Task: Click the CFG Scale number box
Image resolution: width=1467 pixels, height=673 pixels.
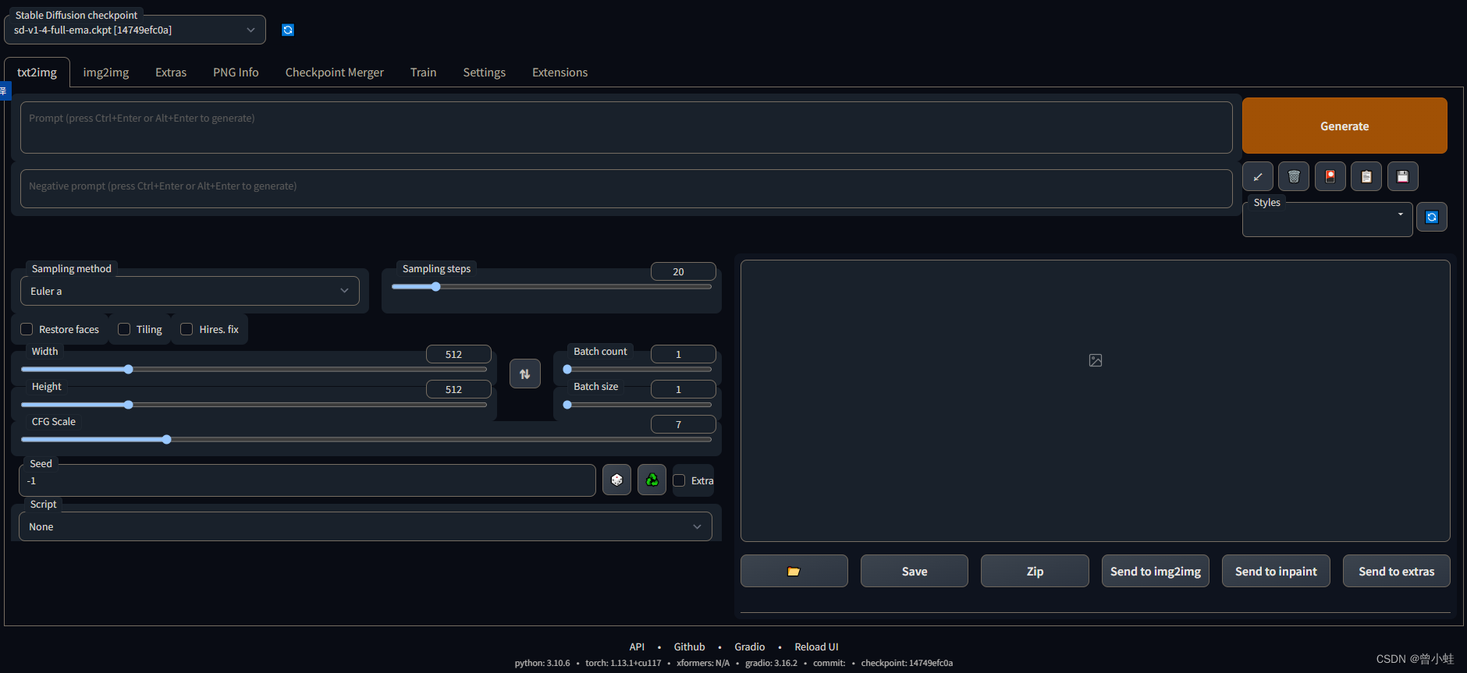Action: 683,424
